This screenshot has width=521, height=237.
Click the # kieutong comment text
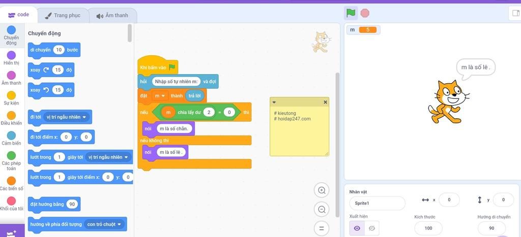point(285,113)
